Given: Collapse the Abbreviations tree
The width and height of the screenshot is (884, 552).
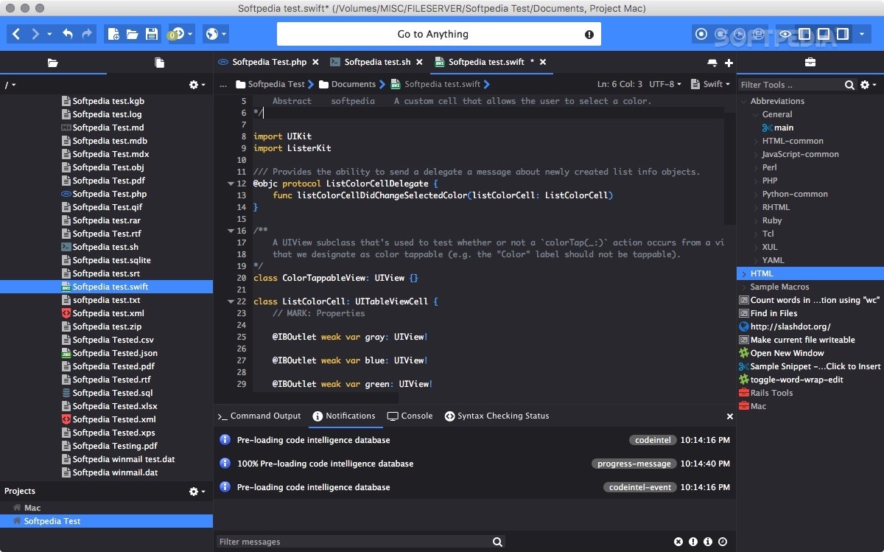Looking at the screenshot, I should pyautogui.click(x=746, y=101).
